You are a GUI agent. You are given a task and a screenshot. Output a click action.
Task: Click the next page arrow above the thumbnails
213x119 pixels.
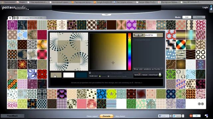pyautogui.click(x=18, y=18)
